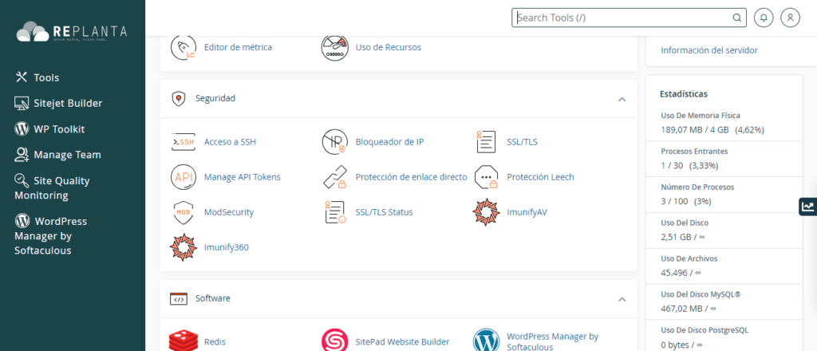Open Sitejet Builder in the sidebar
This screenshot has height=351, width=817.
(x=58, y=103)
